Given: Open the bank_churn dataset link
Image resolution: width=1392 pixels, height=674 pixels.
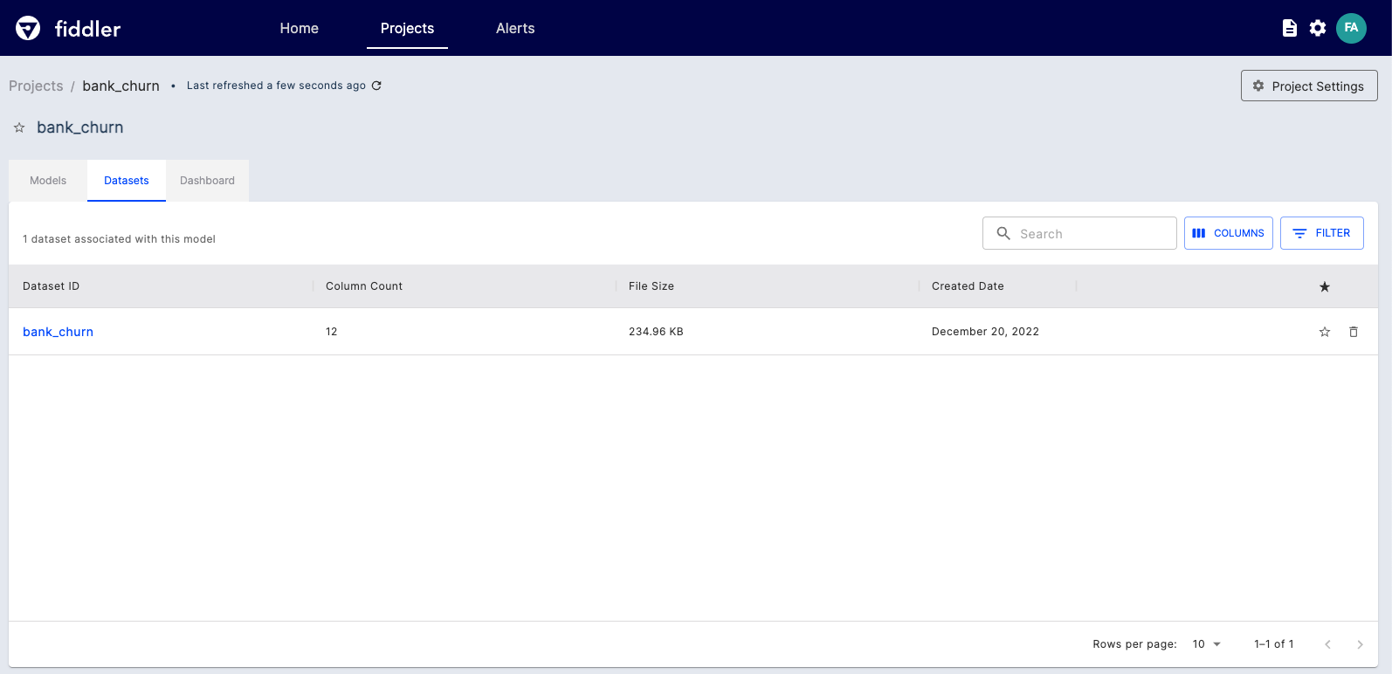Looking at the screenshot, I should [58, 332].
